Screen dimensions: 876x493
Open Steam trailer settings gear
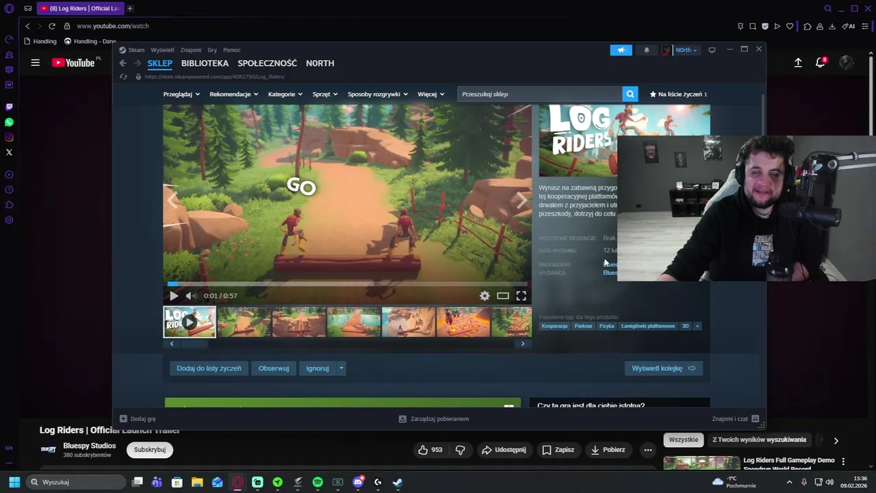[485, 296]
